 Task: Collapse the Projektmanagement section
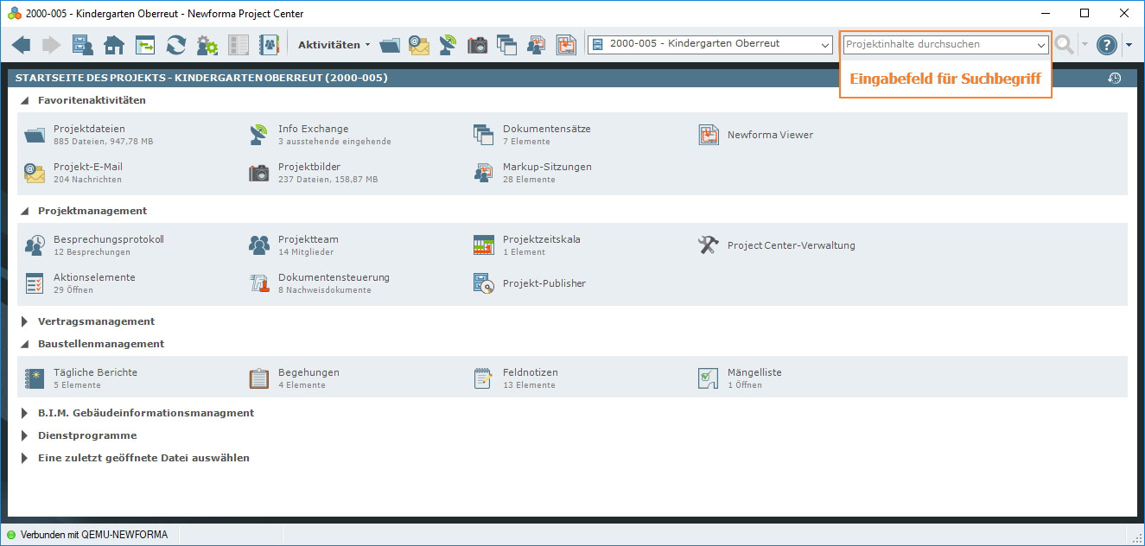24,211
